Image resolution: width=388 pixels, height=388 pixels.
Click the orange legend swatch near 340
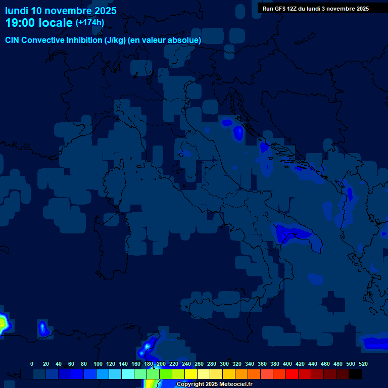tap(242, 374)
